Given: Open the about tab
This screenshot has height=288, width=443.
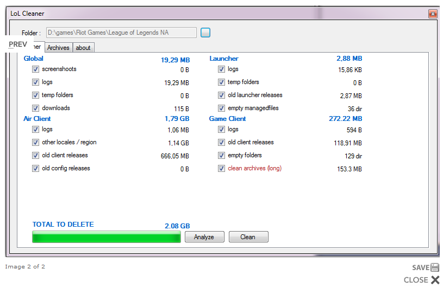Looking at the screenshot, I should click(83, 48).
